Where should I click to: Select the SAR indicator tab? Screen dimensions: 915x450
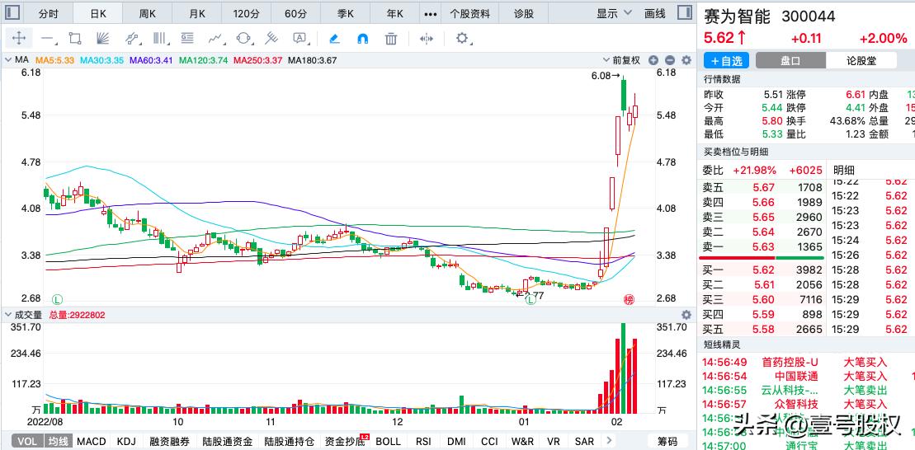[584, 441]
